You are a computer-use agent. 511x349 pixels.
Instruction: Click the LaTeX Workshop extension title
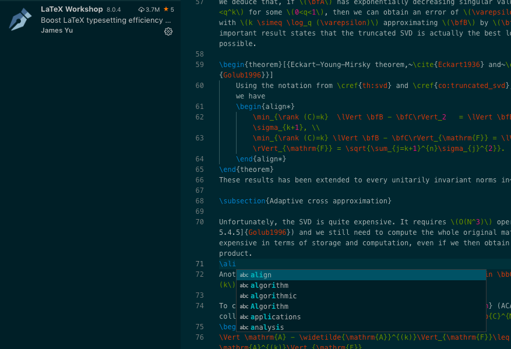point(73,9)
